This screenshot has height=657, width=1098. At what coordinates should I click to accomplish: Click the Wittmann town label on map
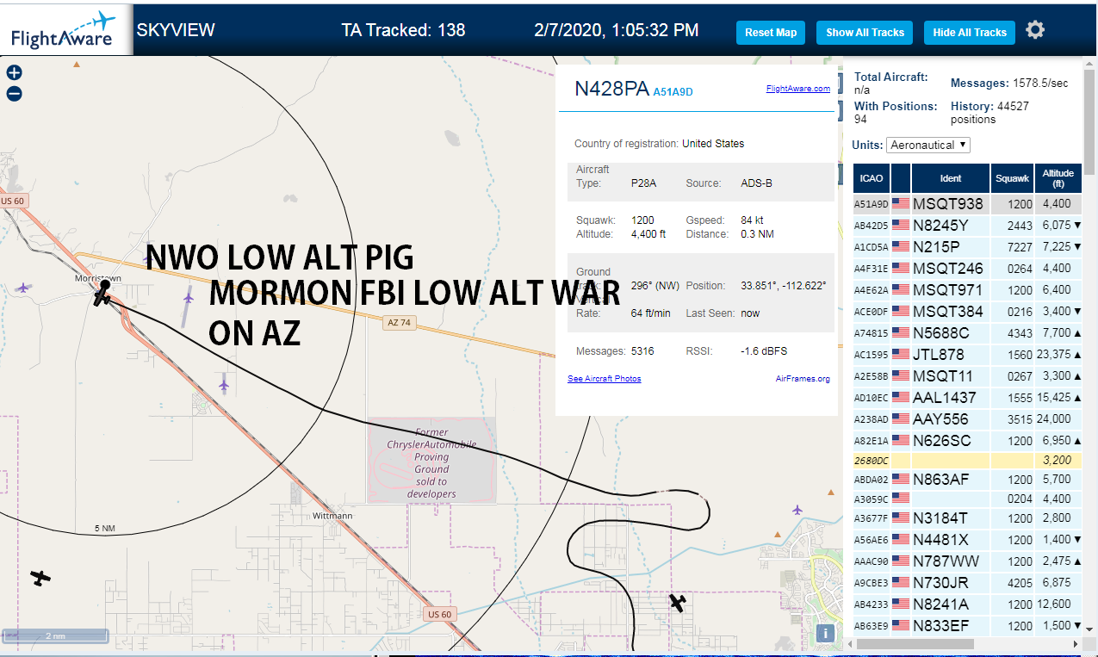coord(332,516)
